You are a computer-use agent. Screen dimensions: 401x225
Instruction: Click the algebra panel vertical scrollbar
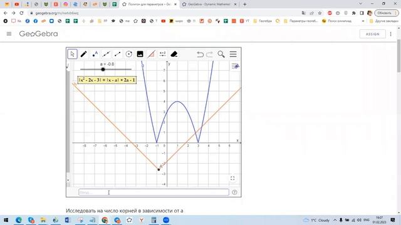[68, 122]
